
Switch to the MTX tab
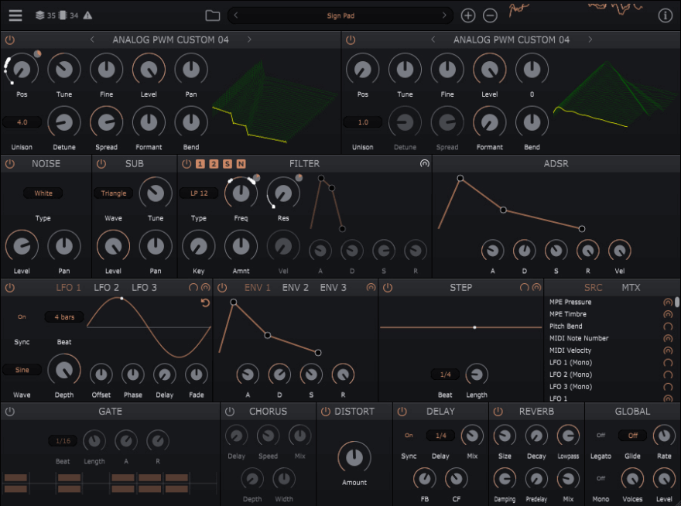631,288
